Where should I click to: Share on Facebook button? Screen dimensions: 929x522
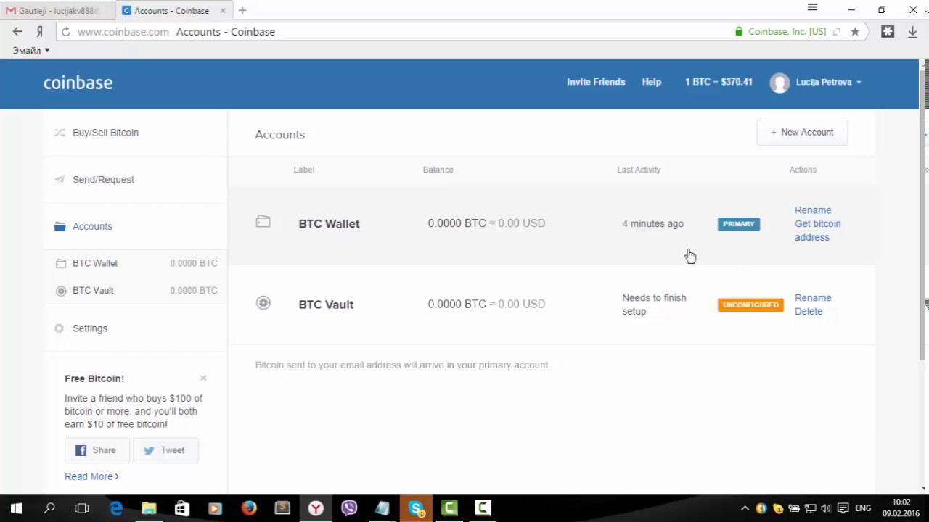coord(97,450)
